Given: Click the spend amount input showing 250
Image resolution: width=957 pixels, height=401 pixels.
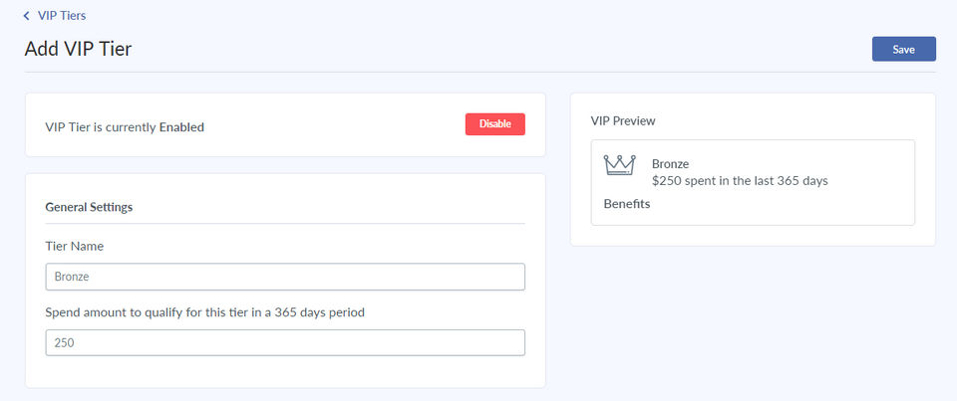Looking at the screenshot, I should point(285,342).
